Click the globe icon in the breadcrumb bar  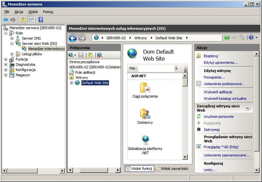tap(96, 38)
